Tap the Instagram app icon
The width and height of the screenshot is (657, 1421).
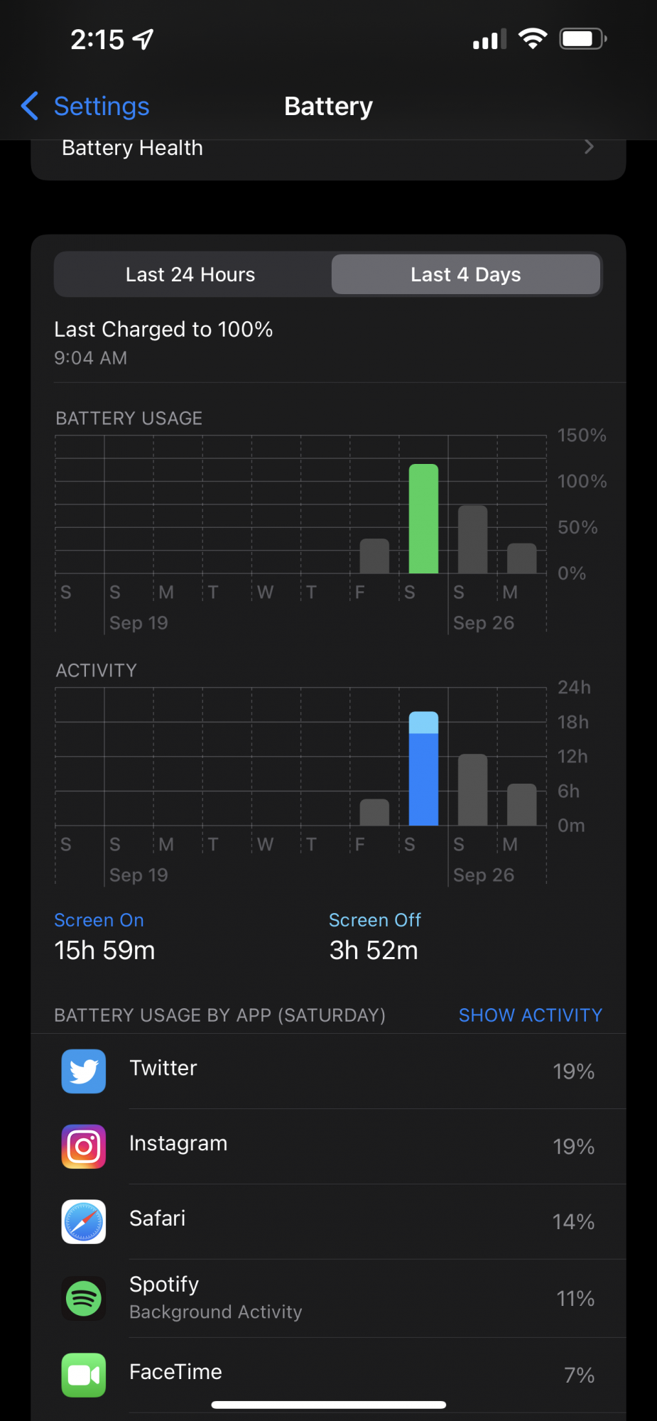click(x=84, y=1146)
